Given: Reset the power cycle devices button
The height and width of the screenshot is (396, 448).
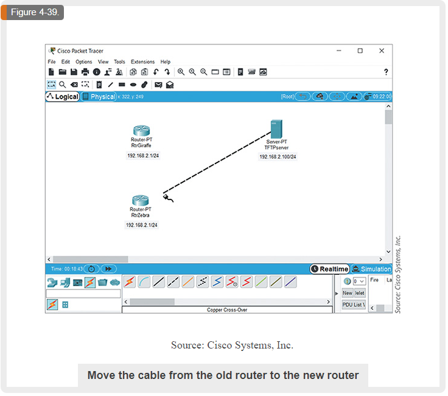Looking at the screenshot, I should 91,269.
